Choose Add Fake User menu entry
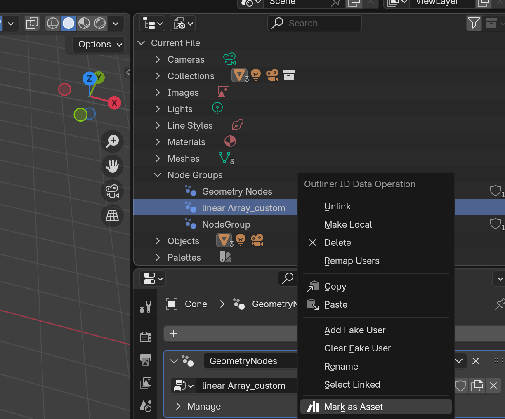This screenshot has width=505, height=419. click(x=376, y=330)
